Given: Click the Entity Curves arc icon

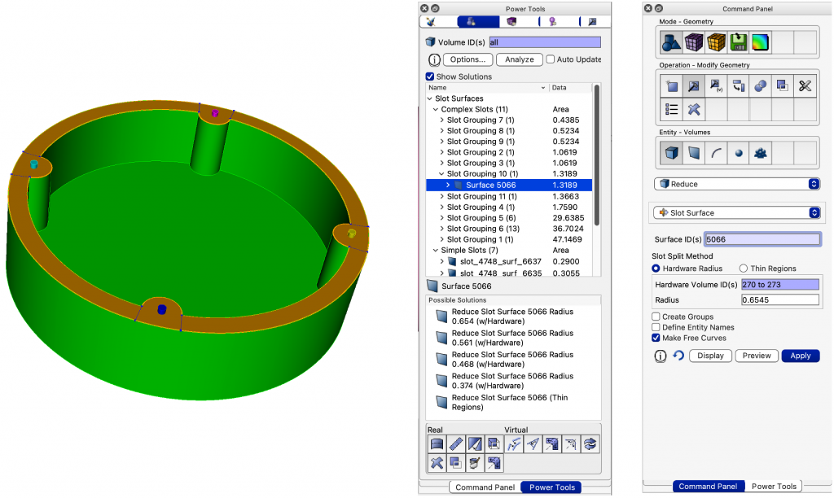Looking at the screenshot, I should [x=716, y=152].
